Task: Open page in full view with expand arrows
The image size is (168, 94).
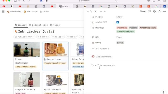Action: point(91,11)
